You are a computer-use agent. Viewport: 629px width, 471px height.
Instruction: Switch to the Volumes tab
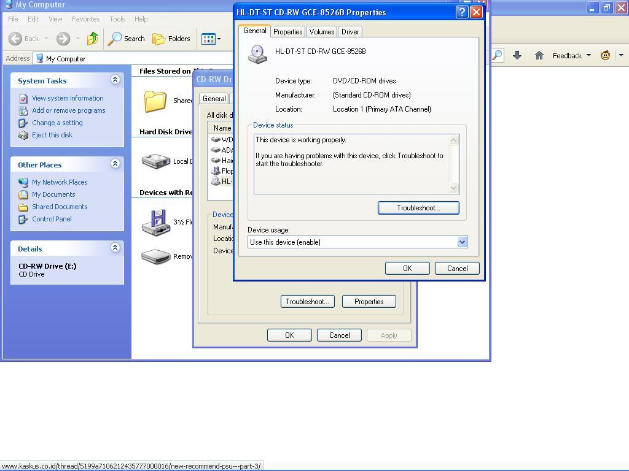[x=322, y=32]
